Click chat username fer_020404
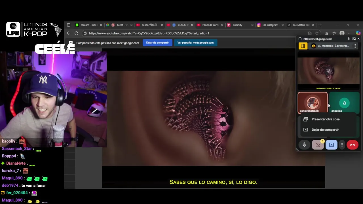Image resolution: width=363 pixels, height=204 pixels. point(17,193)
